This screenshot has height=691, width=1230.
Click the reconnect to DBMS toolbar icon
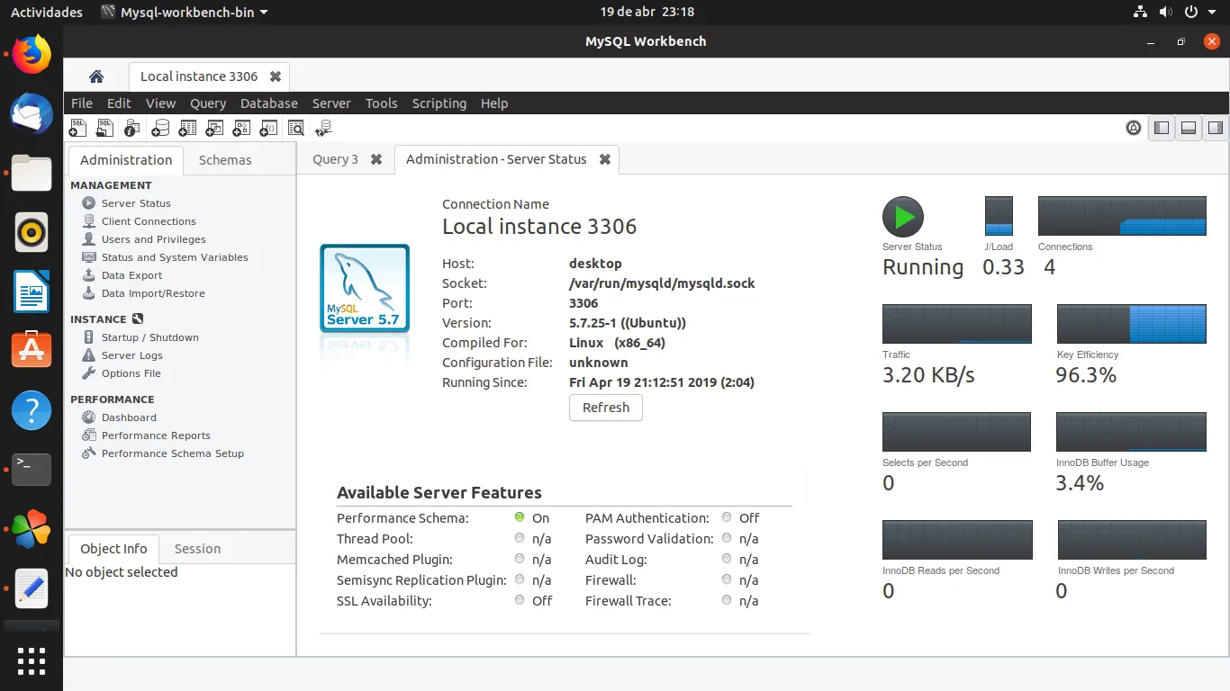tap(323, 128)
